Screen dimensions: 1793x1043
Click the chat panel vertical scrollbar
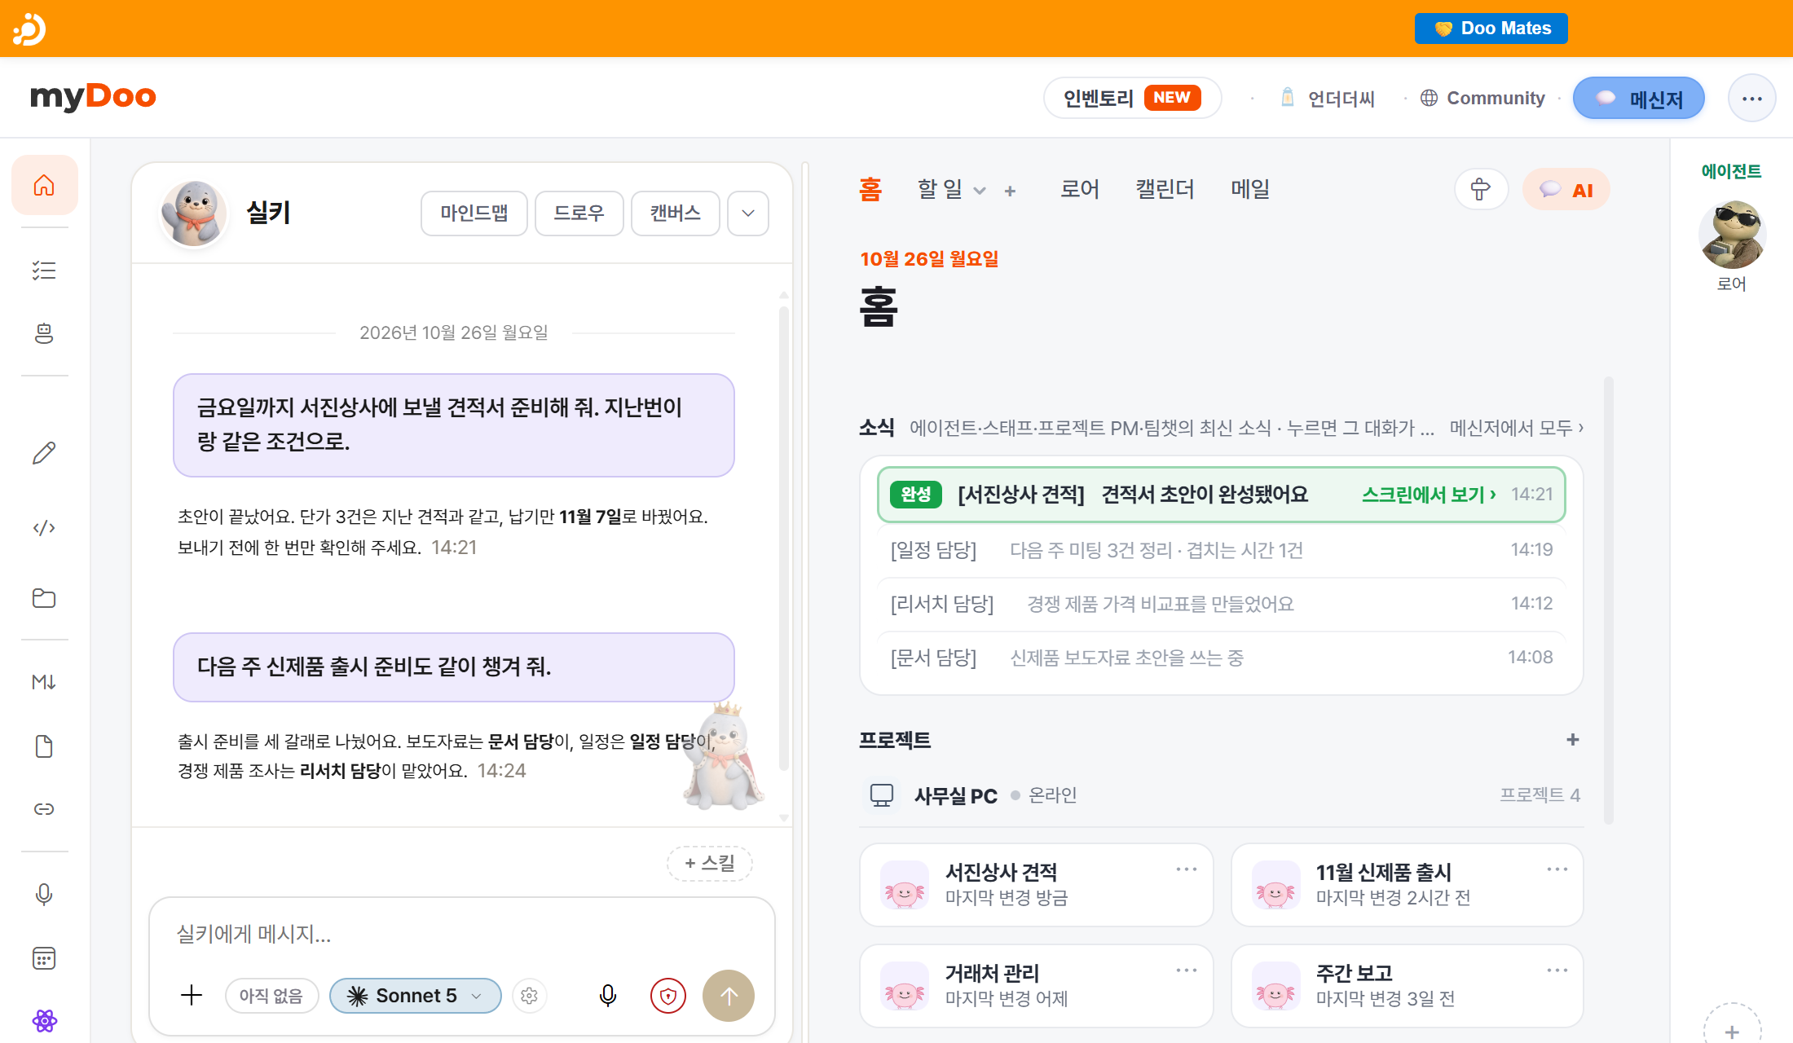(x=784, y=538)
